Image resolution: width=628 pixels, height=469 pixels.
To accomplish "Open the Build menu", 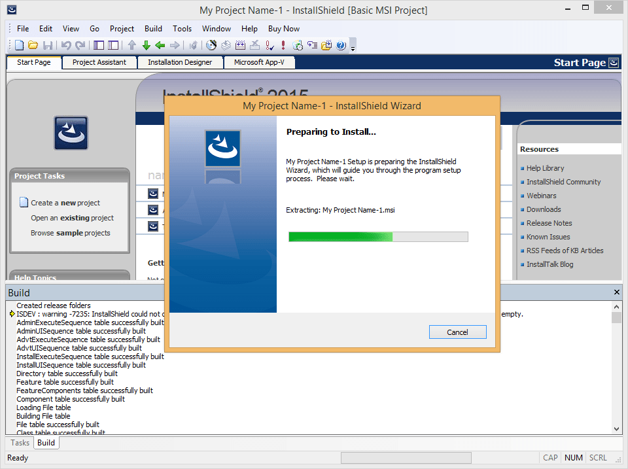I will [153, 28].
